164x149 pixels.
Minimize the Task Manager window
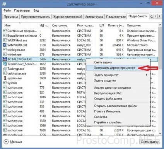pyautogui.click(x=141, y=3)
